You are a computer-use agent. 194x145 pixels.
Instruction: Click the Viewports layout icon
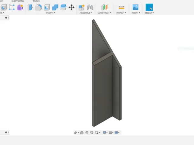point(116,133)
